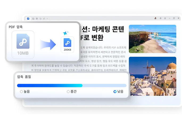
Task: Click the Santorini windmill town photo
Action: pos(152,76)
